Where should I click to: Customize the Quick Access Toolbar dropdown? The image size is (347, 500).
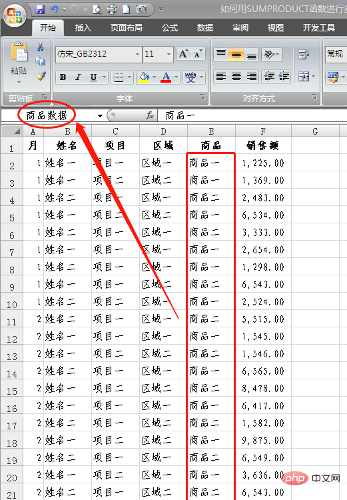coord(161,9)
